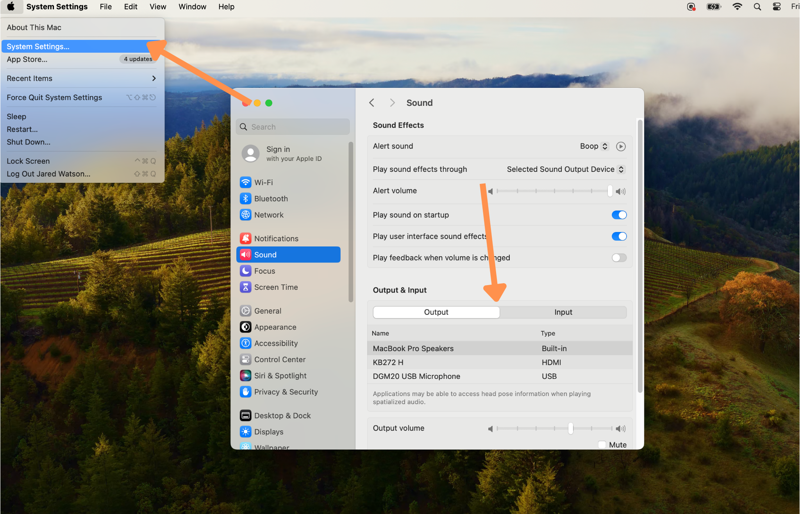Choose Shut Down… from Apple menu
Screen dimensions: 800x514
(x=82, y=142)
